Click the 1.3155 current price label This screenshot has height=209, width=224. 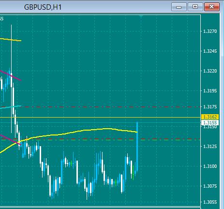[210, 123]
